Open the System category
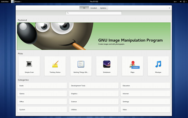 click(x=42, y=110)
